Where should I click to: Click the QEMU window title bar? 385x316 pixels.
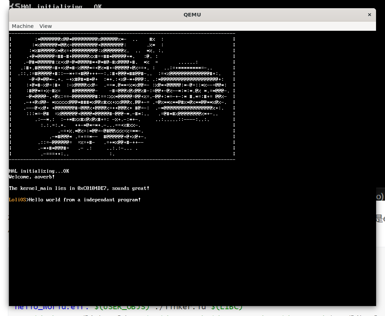coord(192,15)
